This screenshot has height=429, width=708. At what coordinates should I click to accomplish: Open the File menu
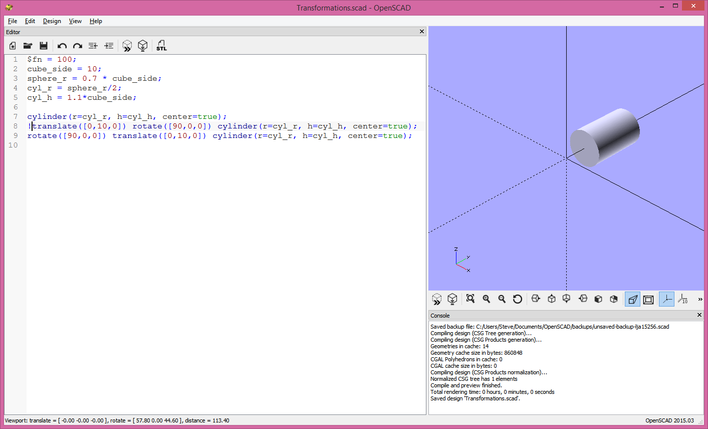pyautogui.click(x=12, y=21)
